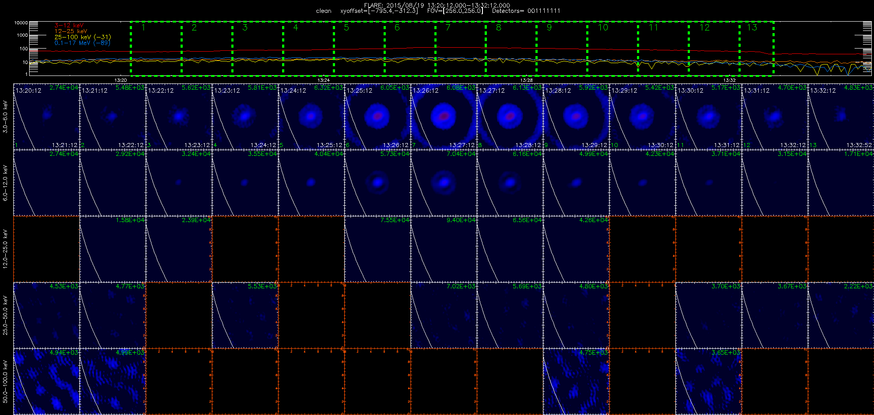Click the xyoffset=[-795.4,-312.3] header text
874x415 pixels.
pos(379,11)
